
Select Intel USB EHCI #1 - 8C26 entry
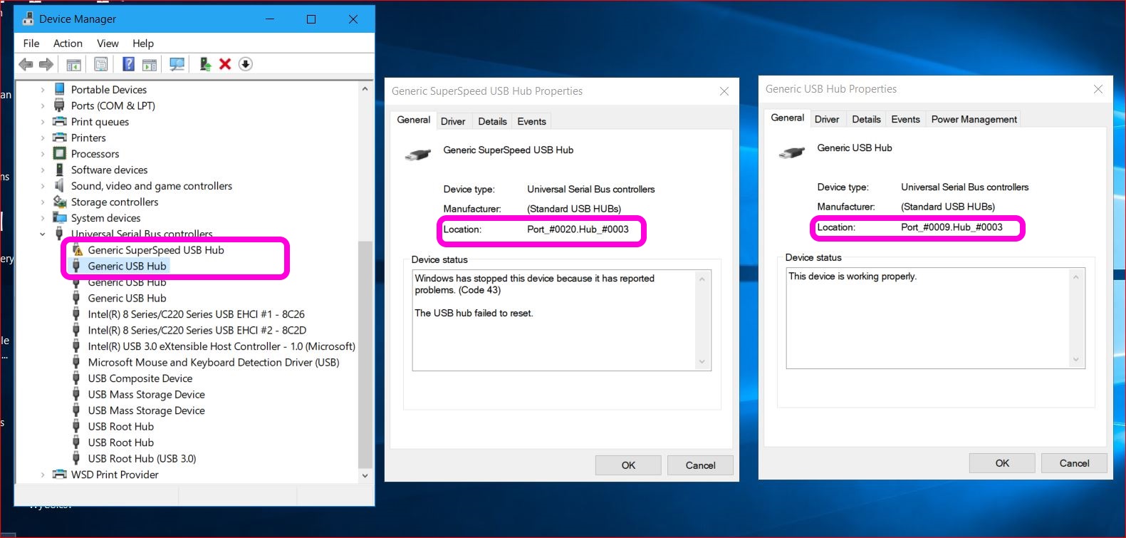point(196,314)
